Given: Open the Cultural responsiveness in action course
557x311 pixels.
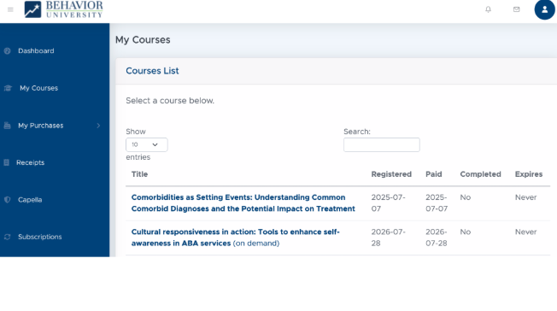Looking at the screenshot, I should click(x=236, y=238).
